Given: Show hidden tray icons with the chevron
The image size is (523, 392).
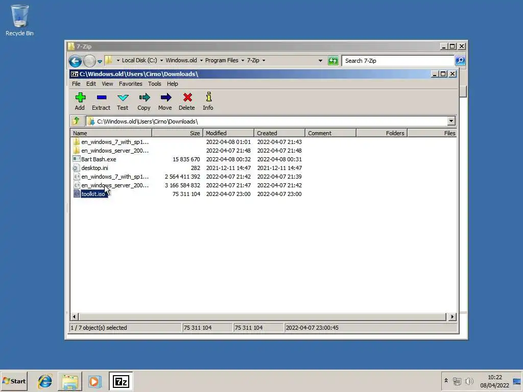Looking at the screenshot, I should click(446, 381).
